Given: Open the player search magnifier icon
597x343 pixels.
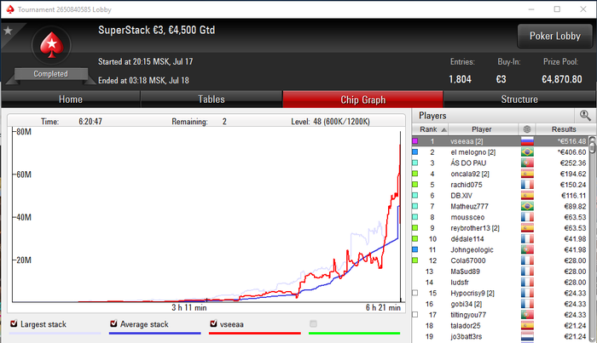Looking at the screenshot, I should point(585,116).
